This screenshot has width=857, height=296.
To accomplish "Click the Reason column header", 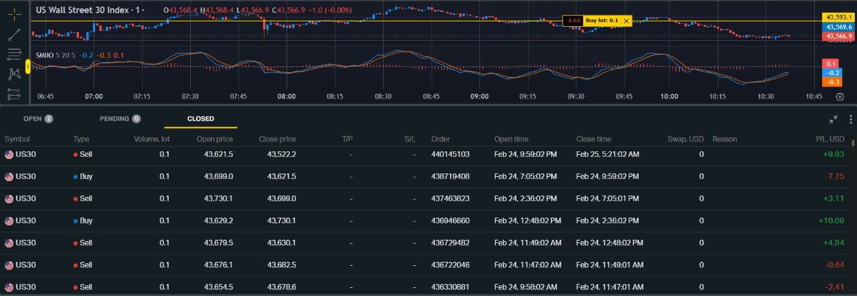I will click(724, 139).
